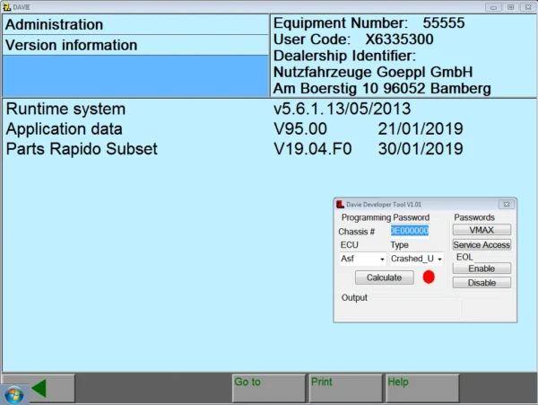Screen dimensions: 538x405
Task: Click the Chassis # input field
Action: coord(410,231)
